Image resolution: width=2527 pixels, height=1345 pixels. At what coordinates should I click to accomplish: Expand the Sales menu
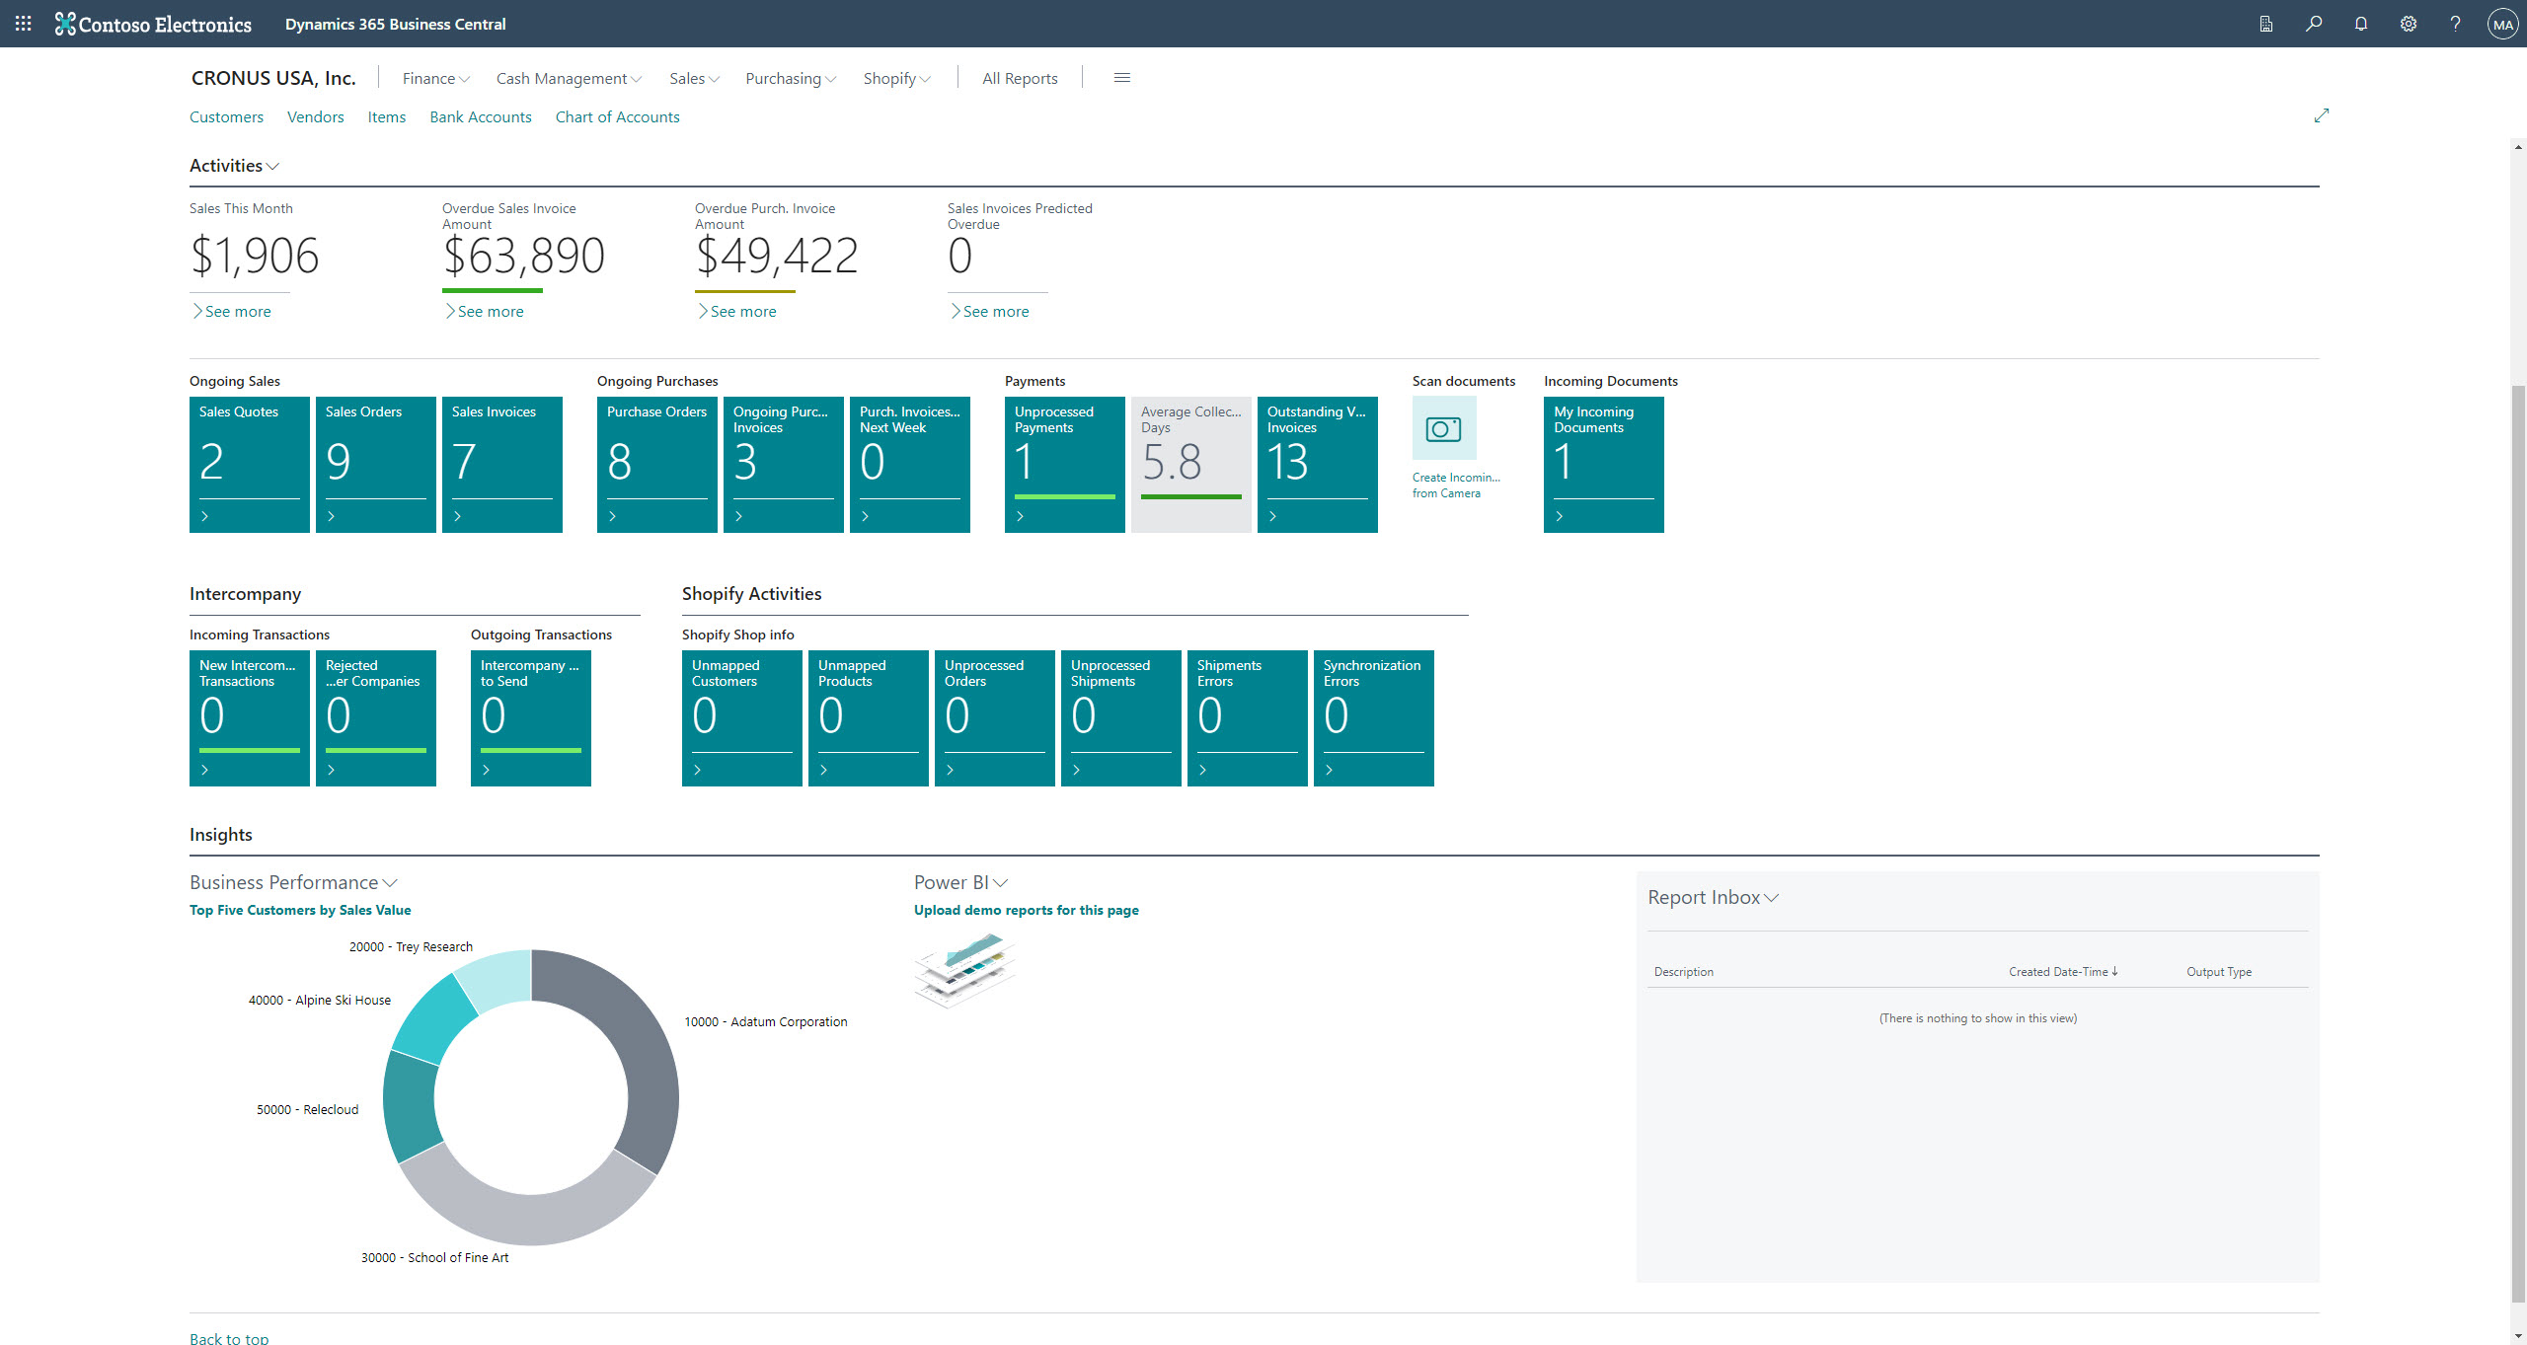pyautogui.click(x=694, y=78)
